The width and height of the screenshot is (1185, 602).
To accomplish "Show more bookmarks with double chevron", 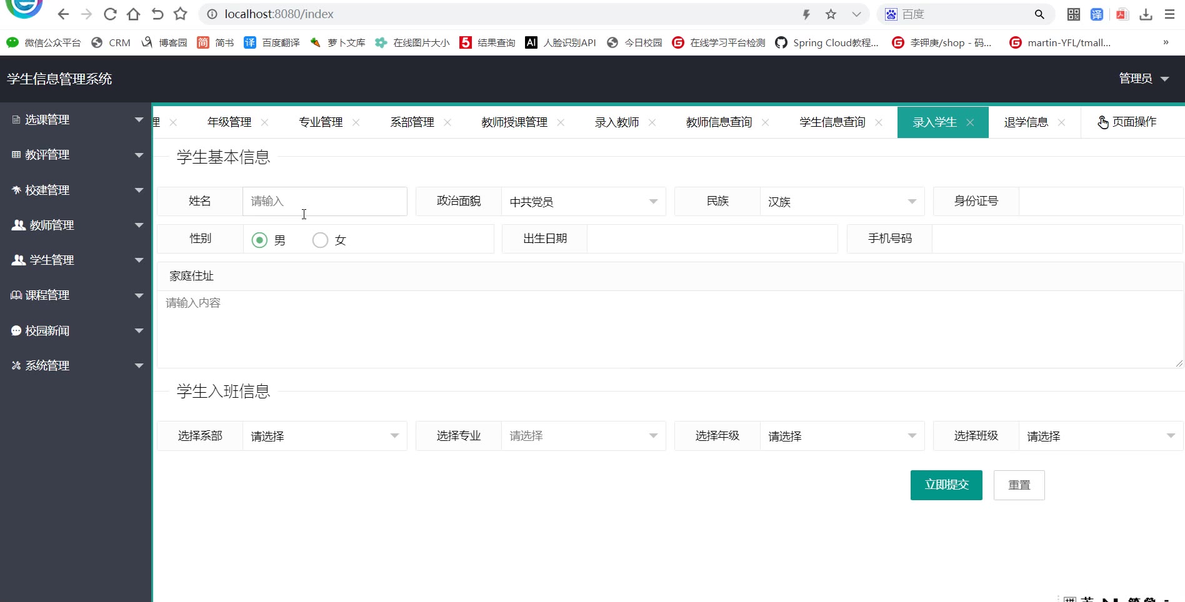I will pyautogui.click(x=1166, y=42).
